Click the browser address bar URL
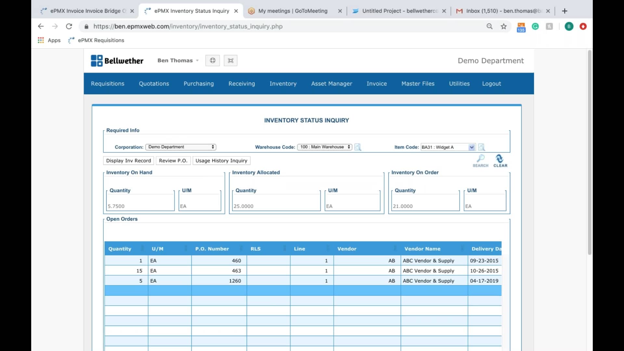 pos(188,26)
